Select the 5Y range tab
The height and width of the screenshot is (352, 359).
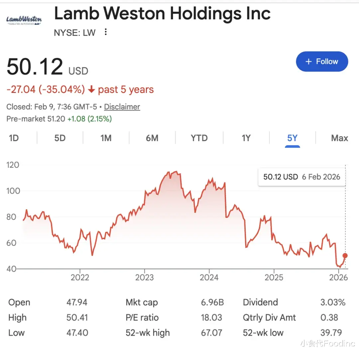point(292,138)
